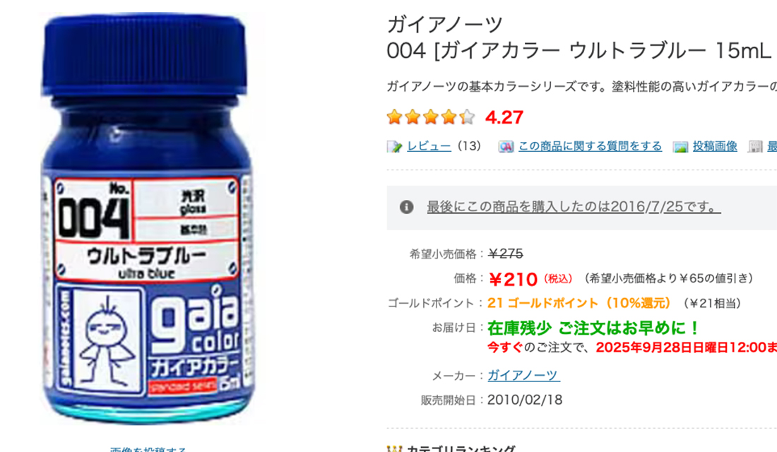777x452 pixels.
Task: Open the 投稿画像 link
Action: 715,145
